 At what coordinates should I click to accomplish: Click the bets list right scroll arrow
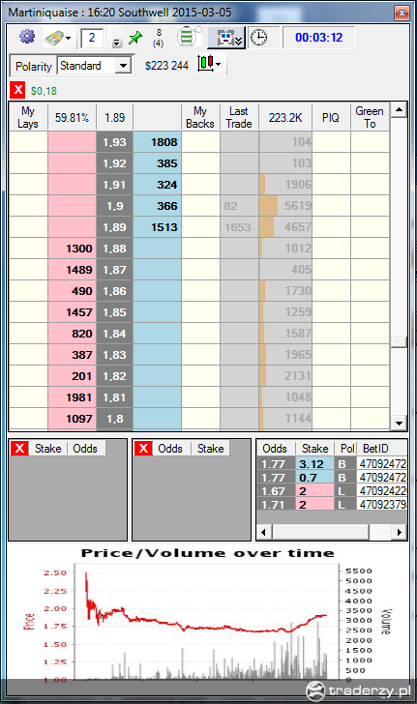coord(399,533)
